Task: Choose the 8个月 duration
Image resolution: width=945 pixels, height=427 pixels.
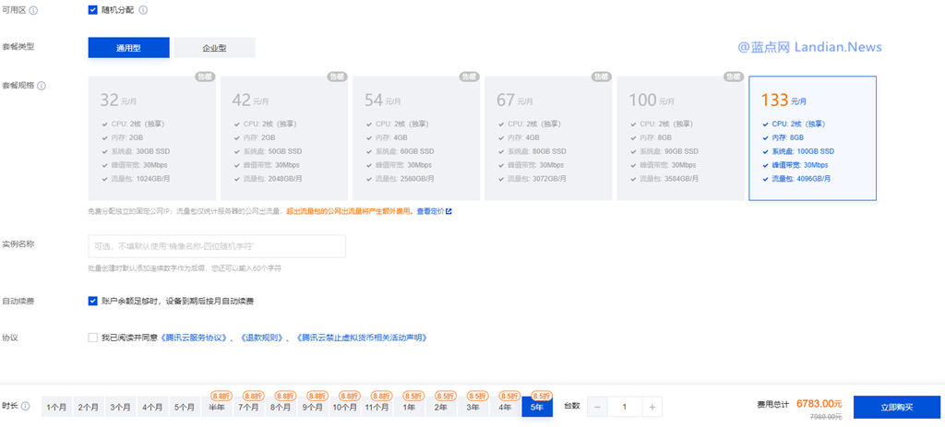Action: coord(281,407)
